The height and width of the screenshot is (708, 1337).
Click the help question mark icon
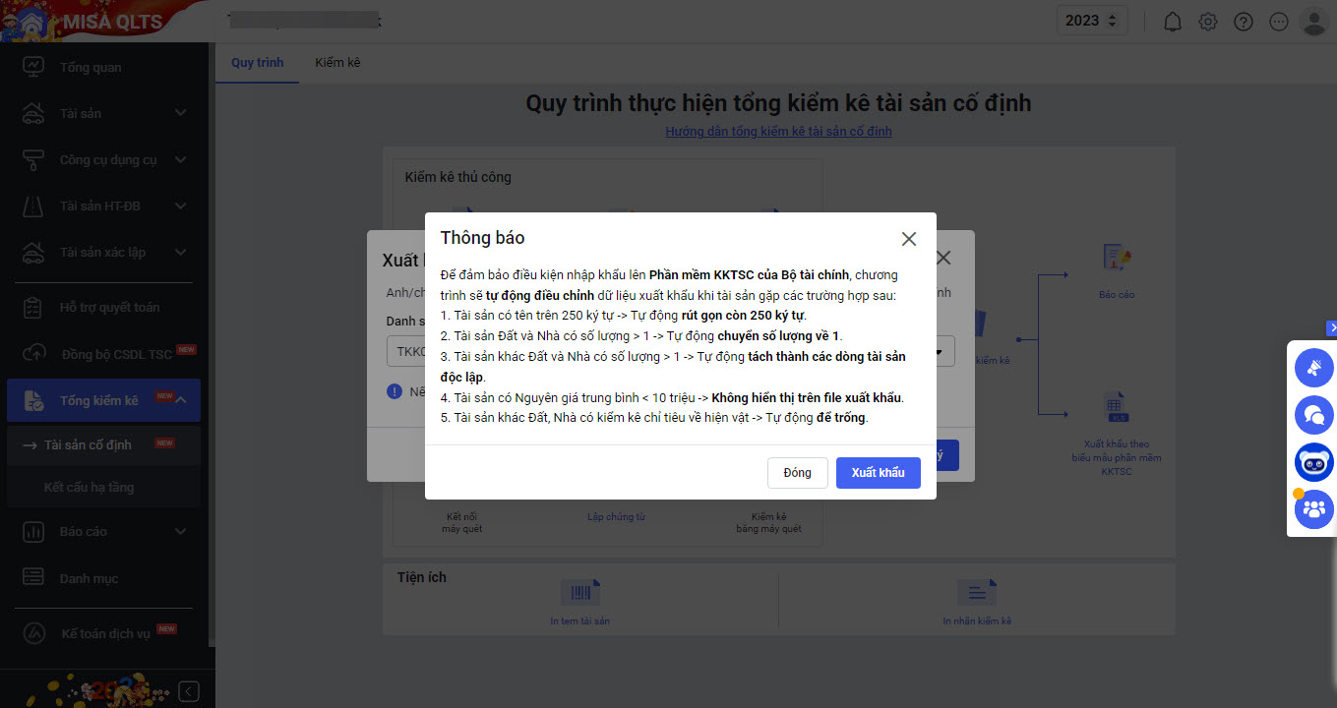(x=1244, y=22)
